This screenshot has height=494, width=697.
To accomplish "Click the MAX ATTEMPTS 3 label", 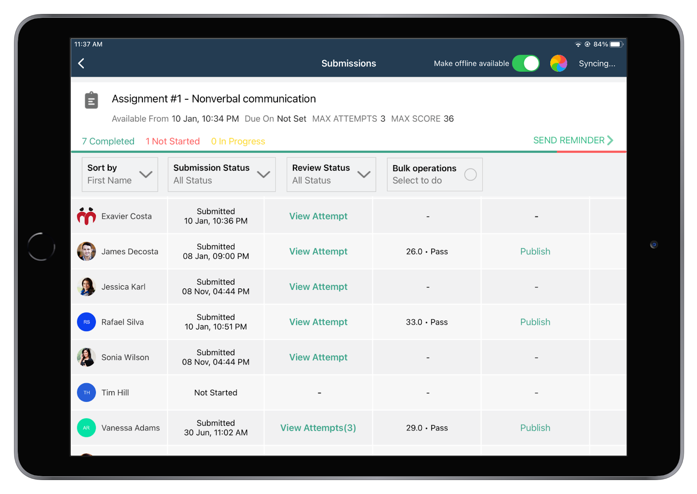I will coord(348,118).
